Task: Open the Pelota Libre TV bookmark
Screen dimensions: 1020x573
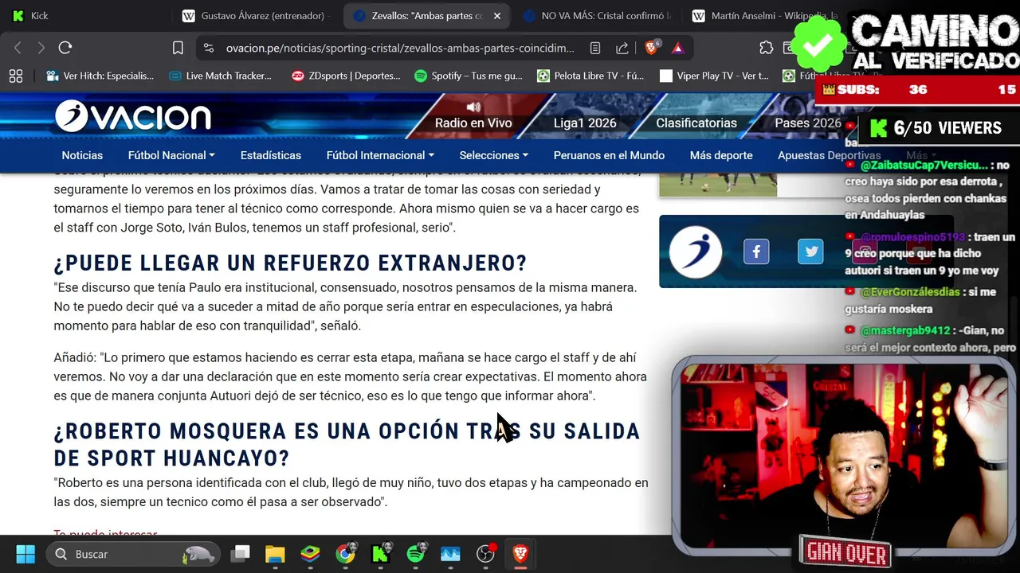Action: (590, 76)
